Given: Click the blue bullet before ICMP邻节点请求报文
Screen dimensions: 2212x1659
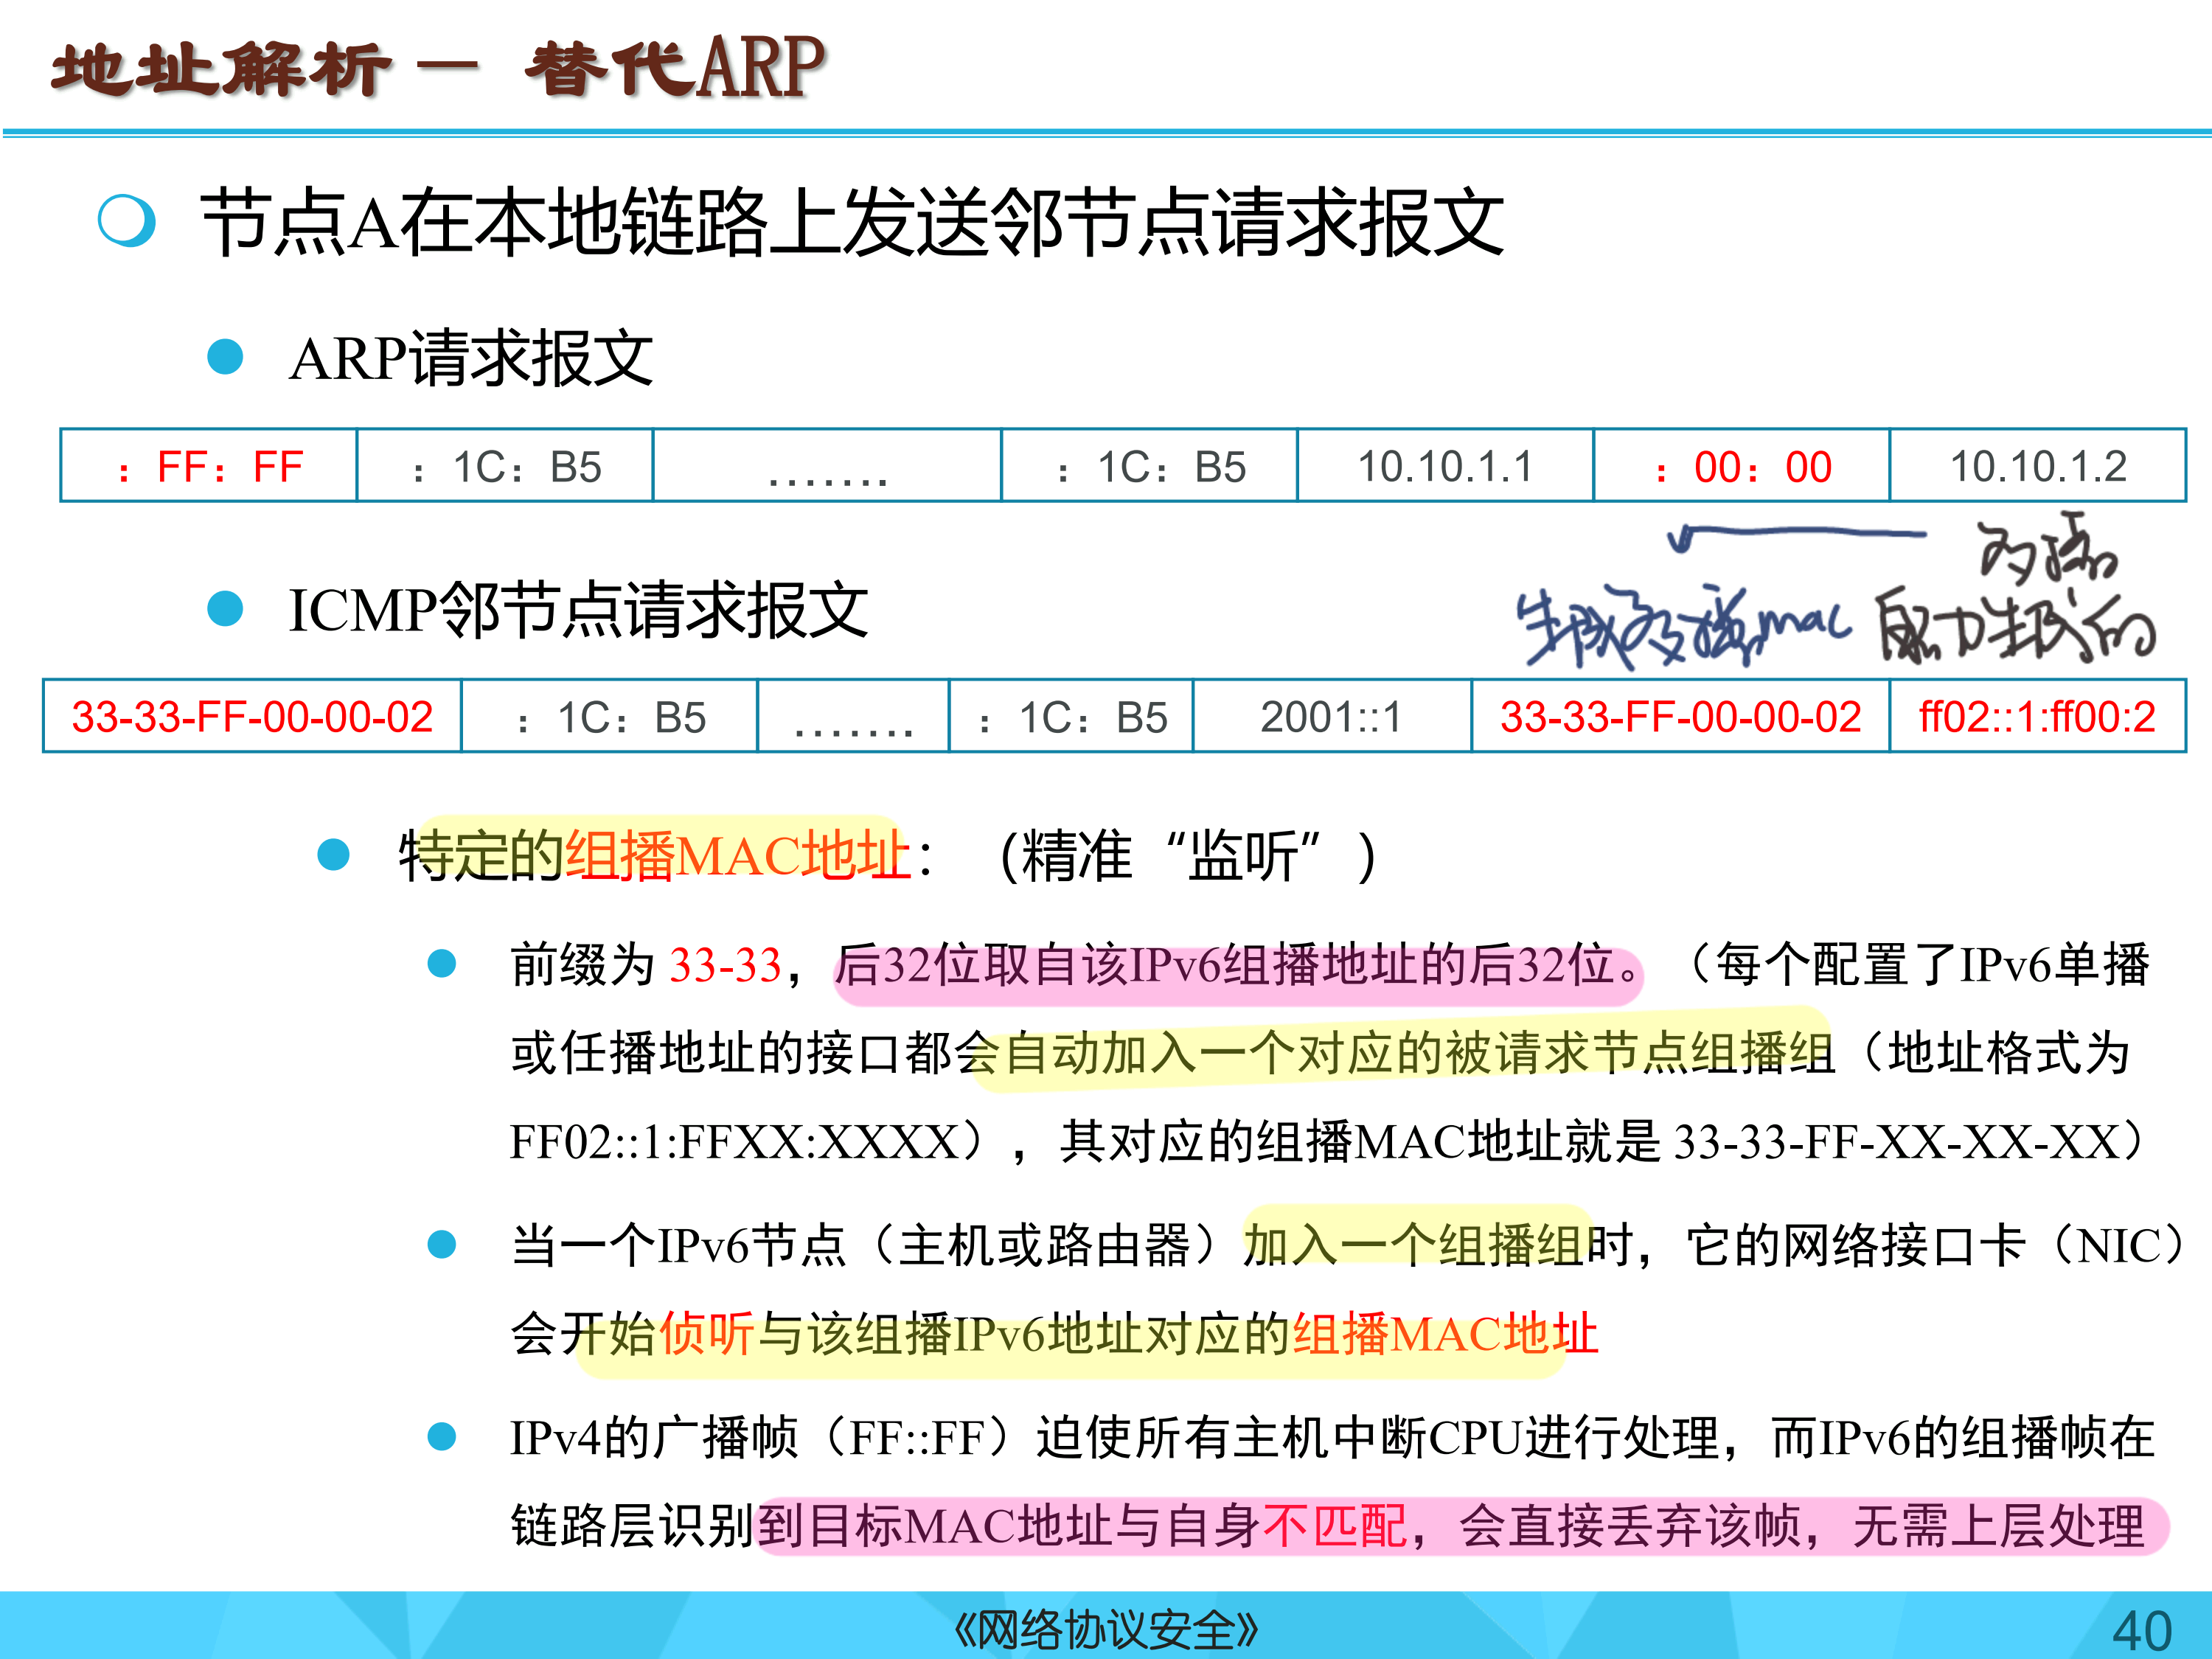Looking at the screenshot, I should tap(225, 608).
